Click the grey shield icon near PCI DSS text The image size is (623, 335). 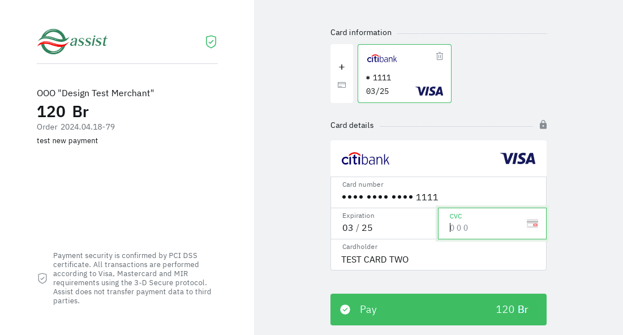tap(42, 278)
